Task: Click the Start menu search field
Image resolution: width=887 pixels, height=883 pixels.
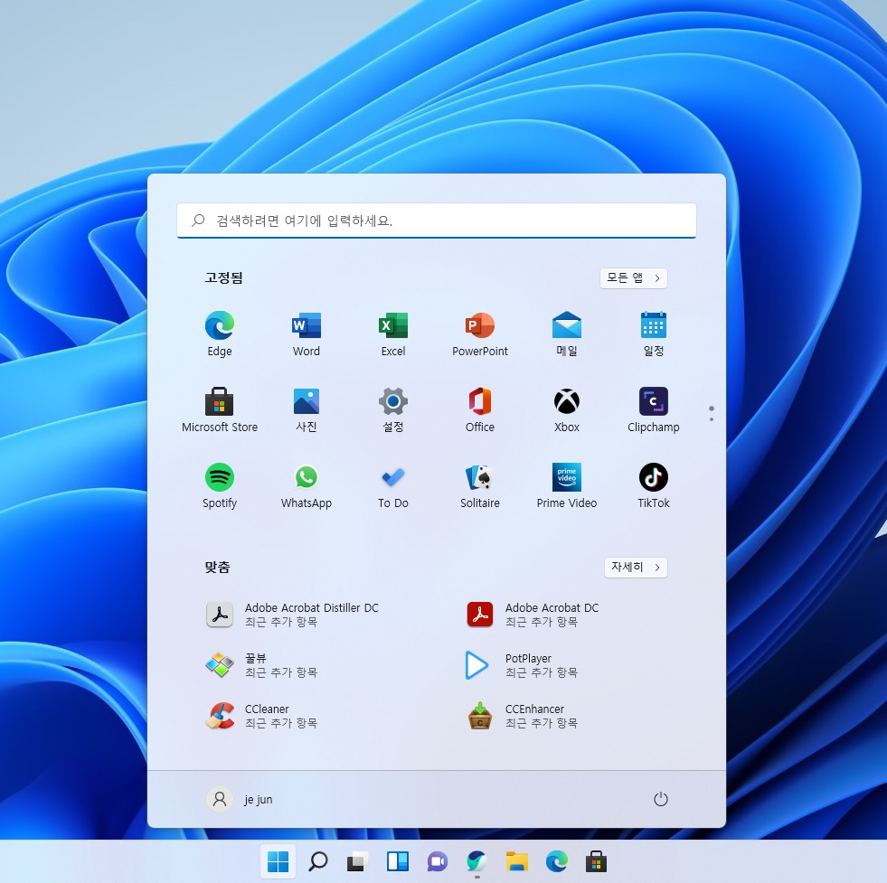Action: pos(436,221)
